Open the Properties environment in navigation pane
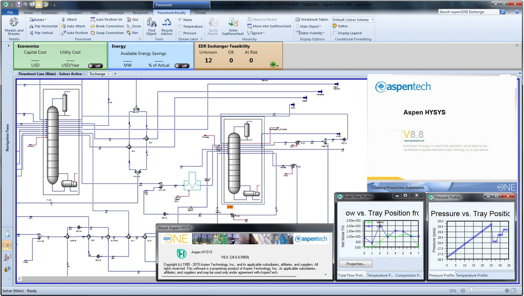The width and height of the screenshot is (524, 296). [7, 234]
